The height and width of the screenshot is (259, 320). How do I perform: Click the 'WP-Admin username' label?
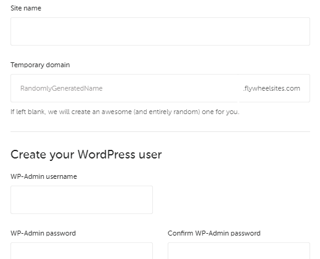click(44, 176)
